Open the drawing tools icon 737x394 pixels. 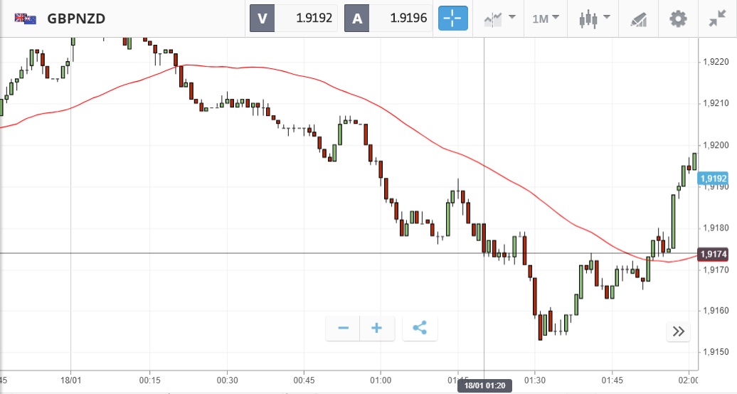pyautogui.click(x=639, y=18)
